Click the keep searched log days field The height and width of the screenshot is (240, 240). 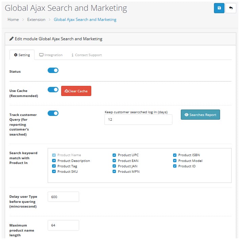[138, 120]
